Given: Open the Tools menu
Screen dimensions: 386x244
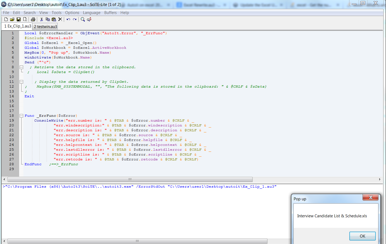Looking at the screenshot, I should [57, 13].
